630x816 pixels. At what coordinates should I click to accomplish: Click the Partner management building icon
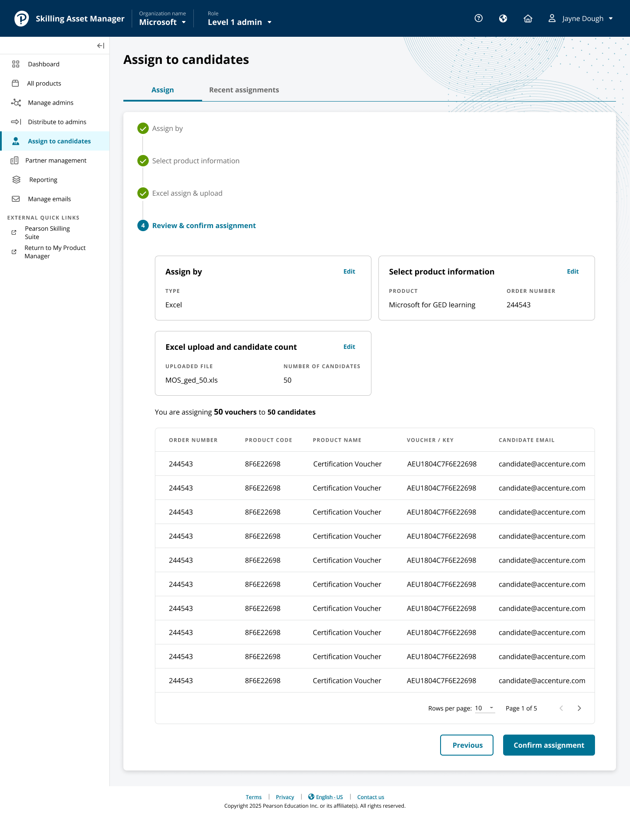[x=14, y=160]
